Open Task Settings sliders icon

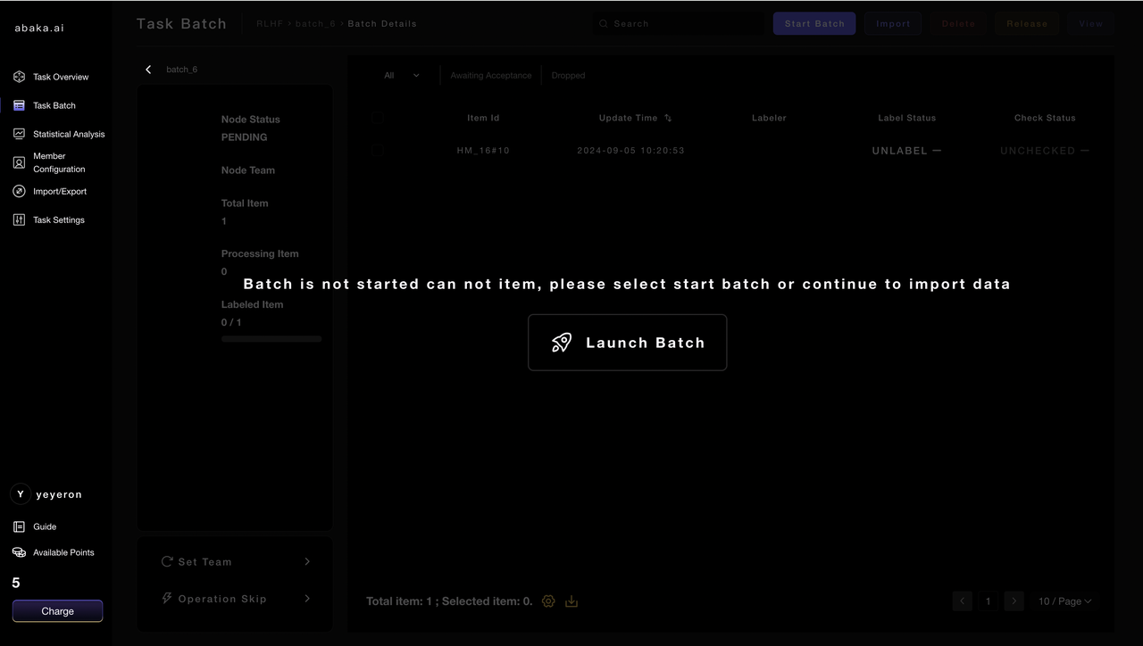point(19,219)
